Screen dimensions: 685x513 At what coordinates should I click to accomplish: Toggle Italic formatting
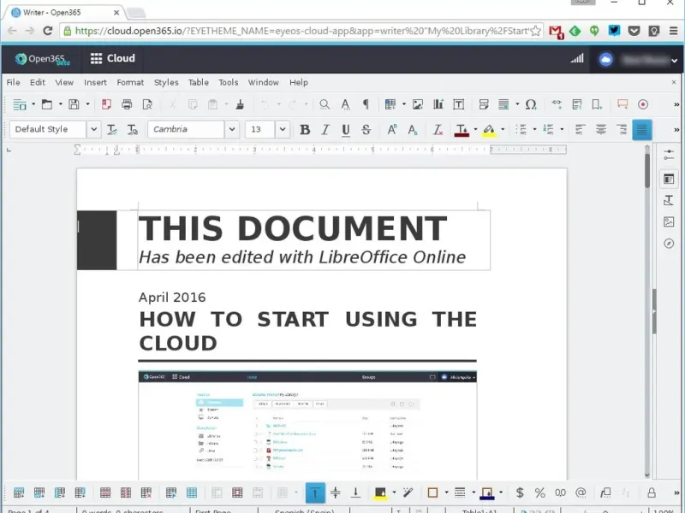(325, 130)
